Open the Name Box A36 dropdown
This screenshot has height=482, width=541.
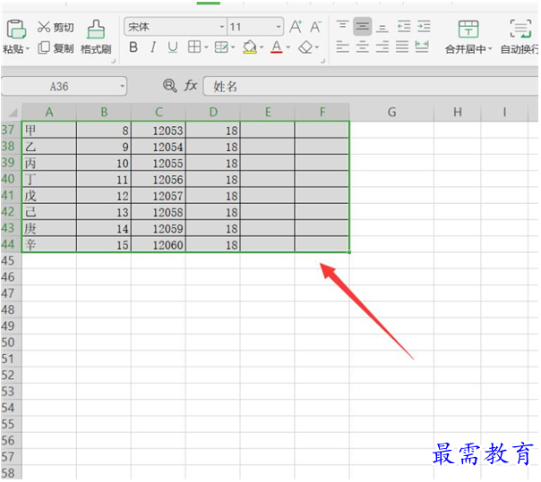[122, 86]
